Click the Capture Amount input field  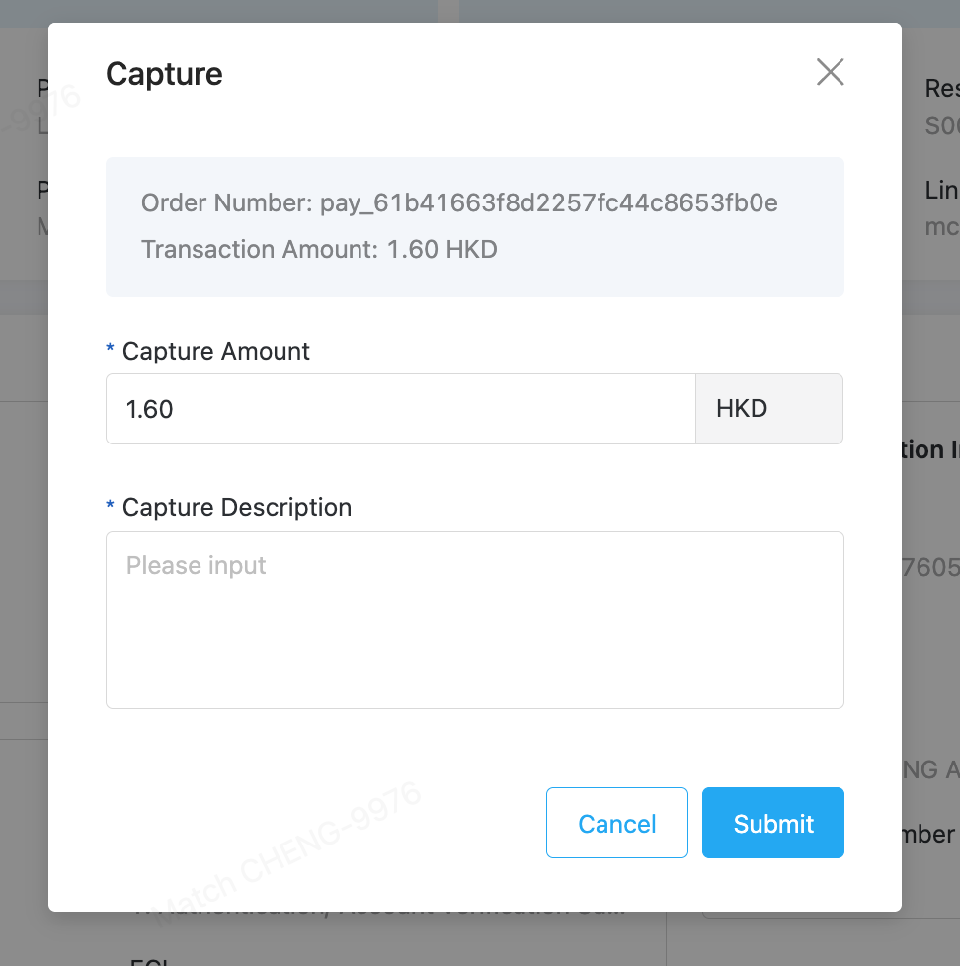tap(401, 409)
